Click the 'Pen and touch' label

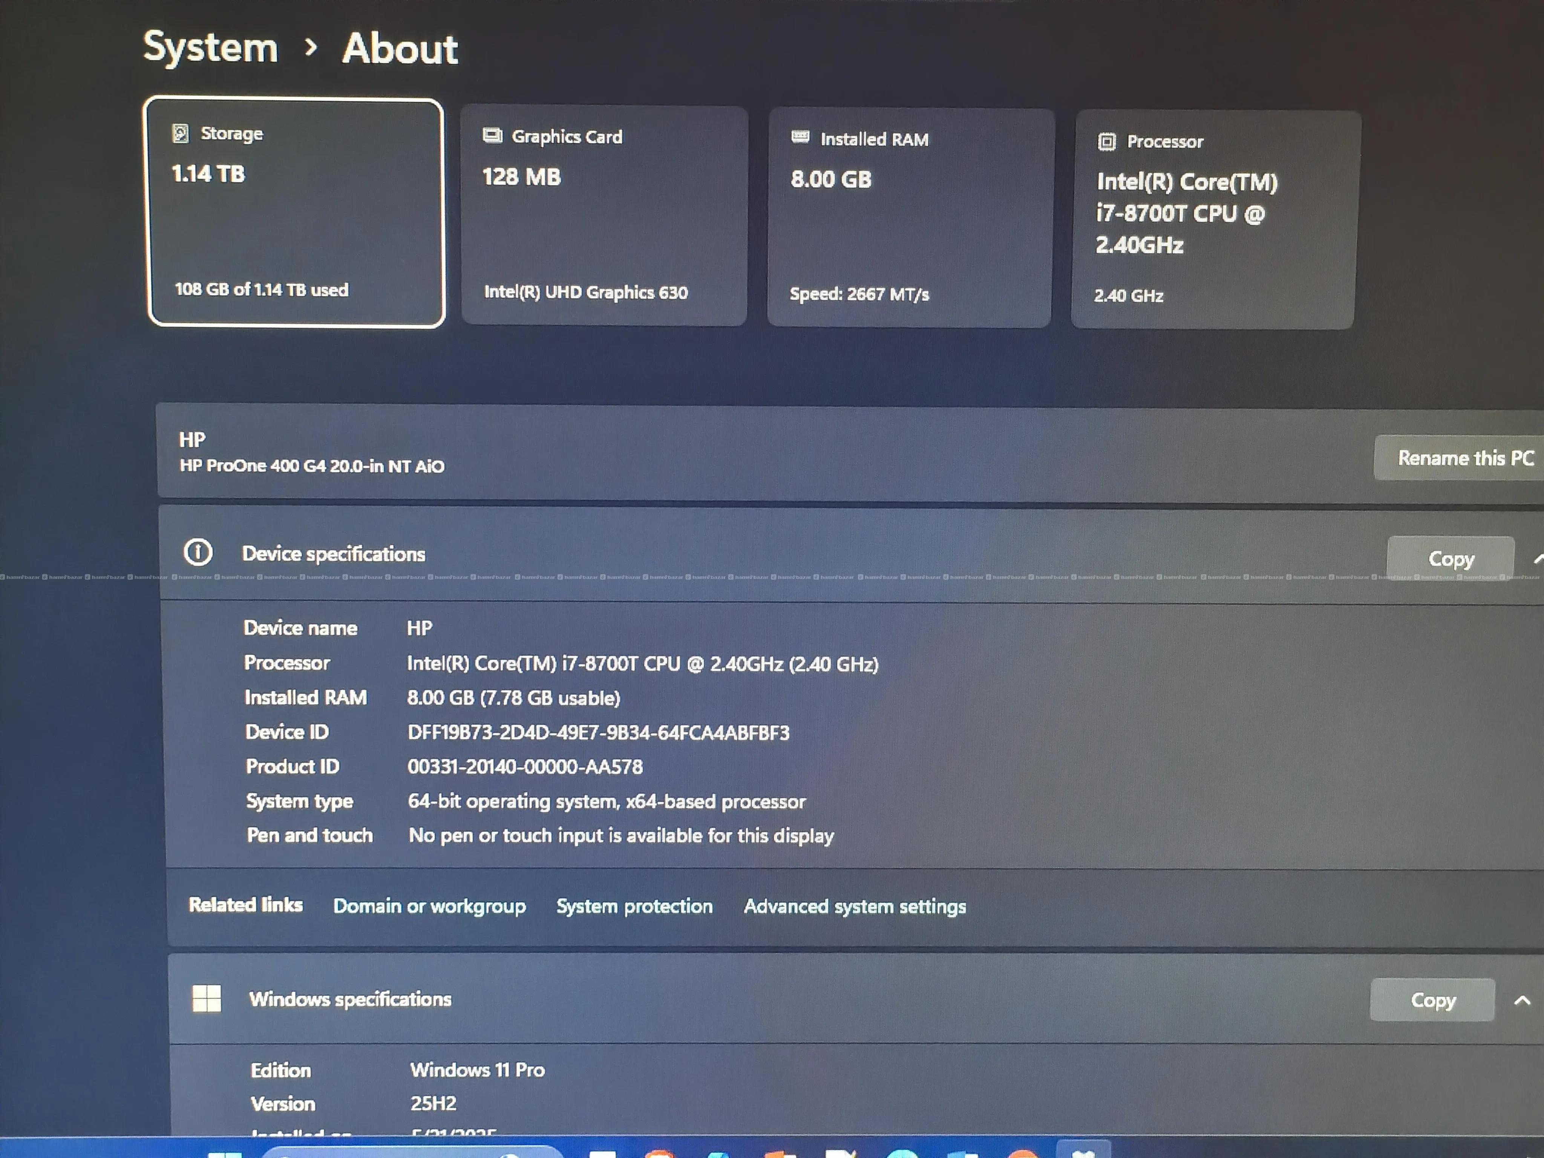click(x=310, y=835)
